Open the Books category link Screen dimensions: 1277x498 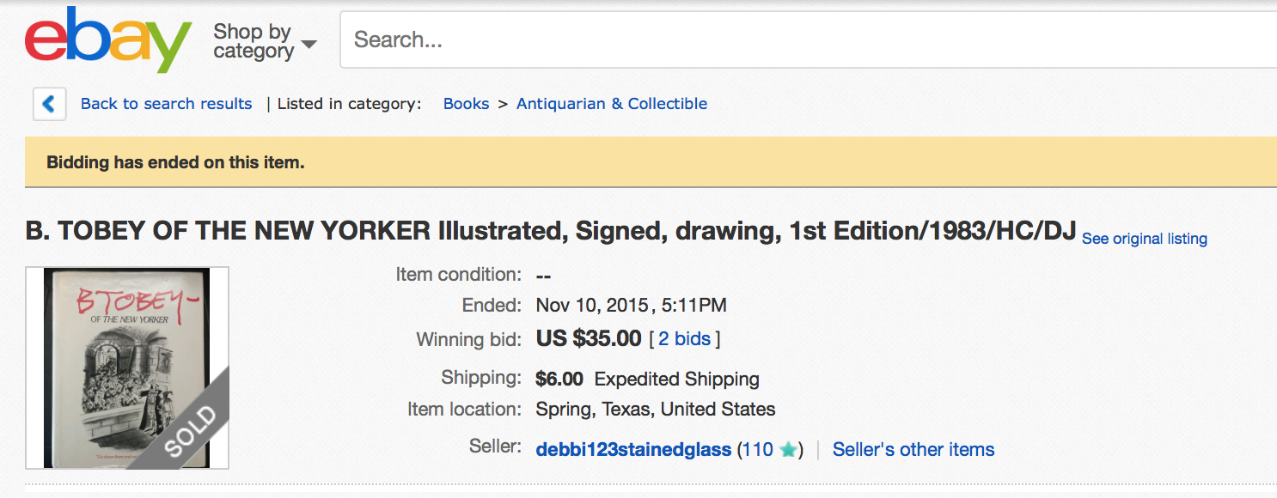click(466, 104)
